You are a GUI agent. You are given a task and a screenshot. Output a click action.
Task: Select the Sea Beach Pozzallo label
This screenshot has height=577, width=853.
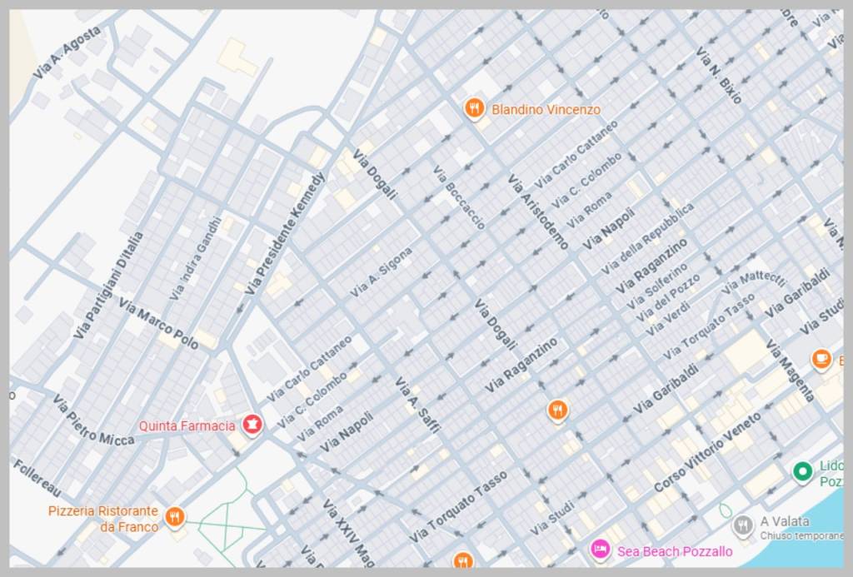pyautogui.click(x=675, y=551)
